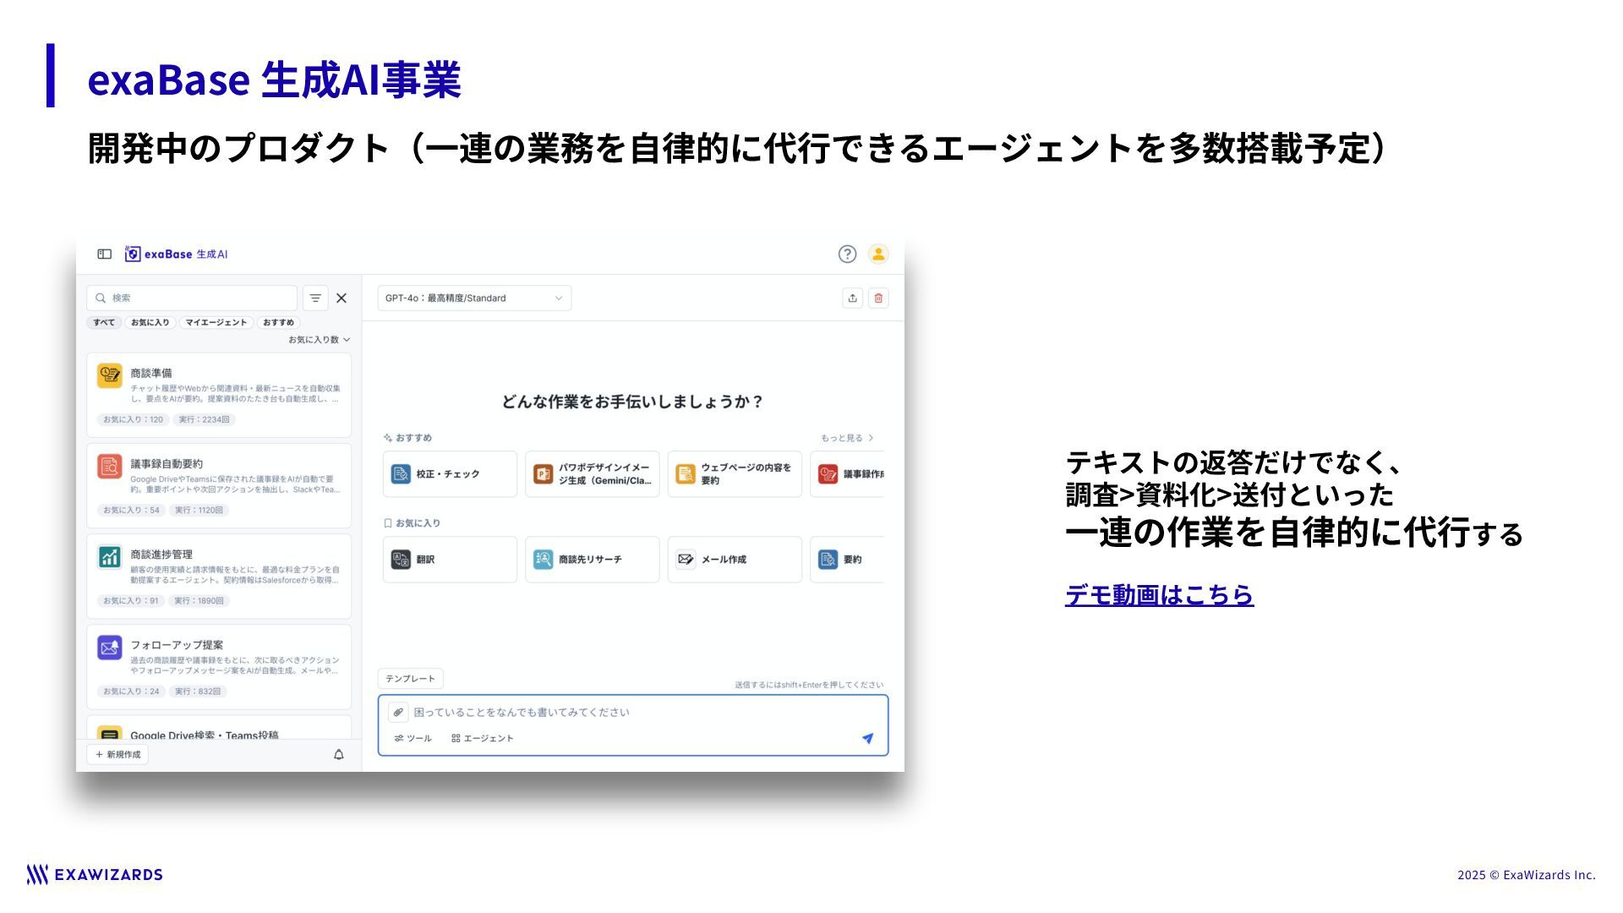Send message with paper plane icon
The image size is (1623, 913).
pyautogui.click(x=867, y=738)
